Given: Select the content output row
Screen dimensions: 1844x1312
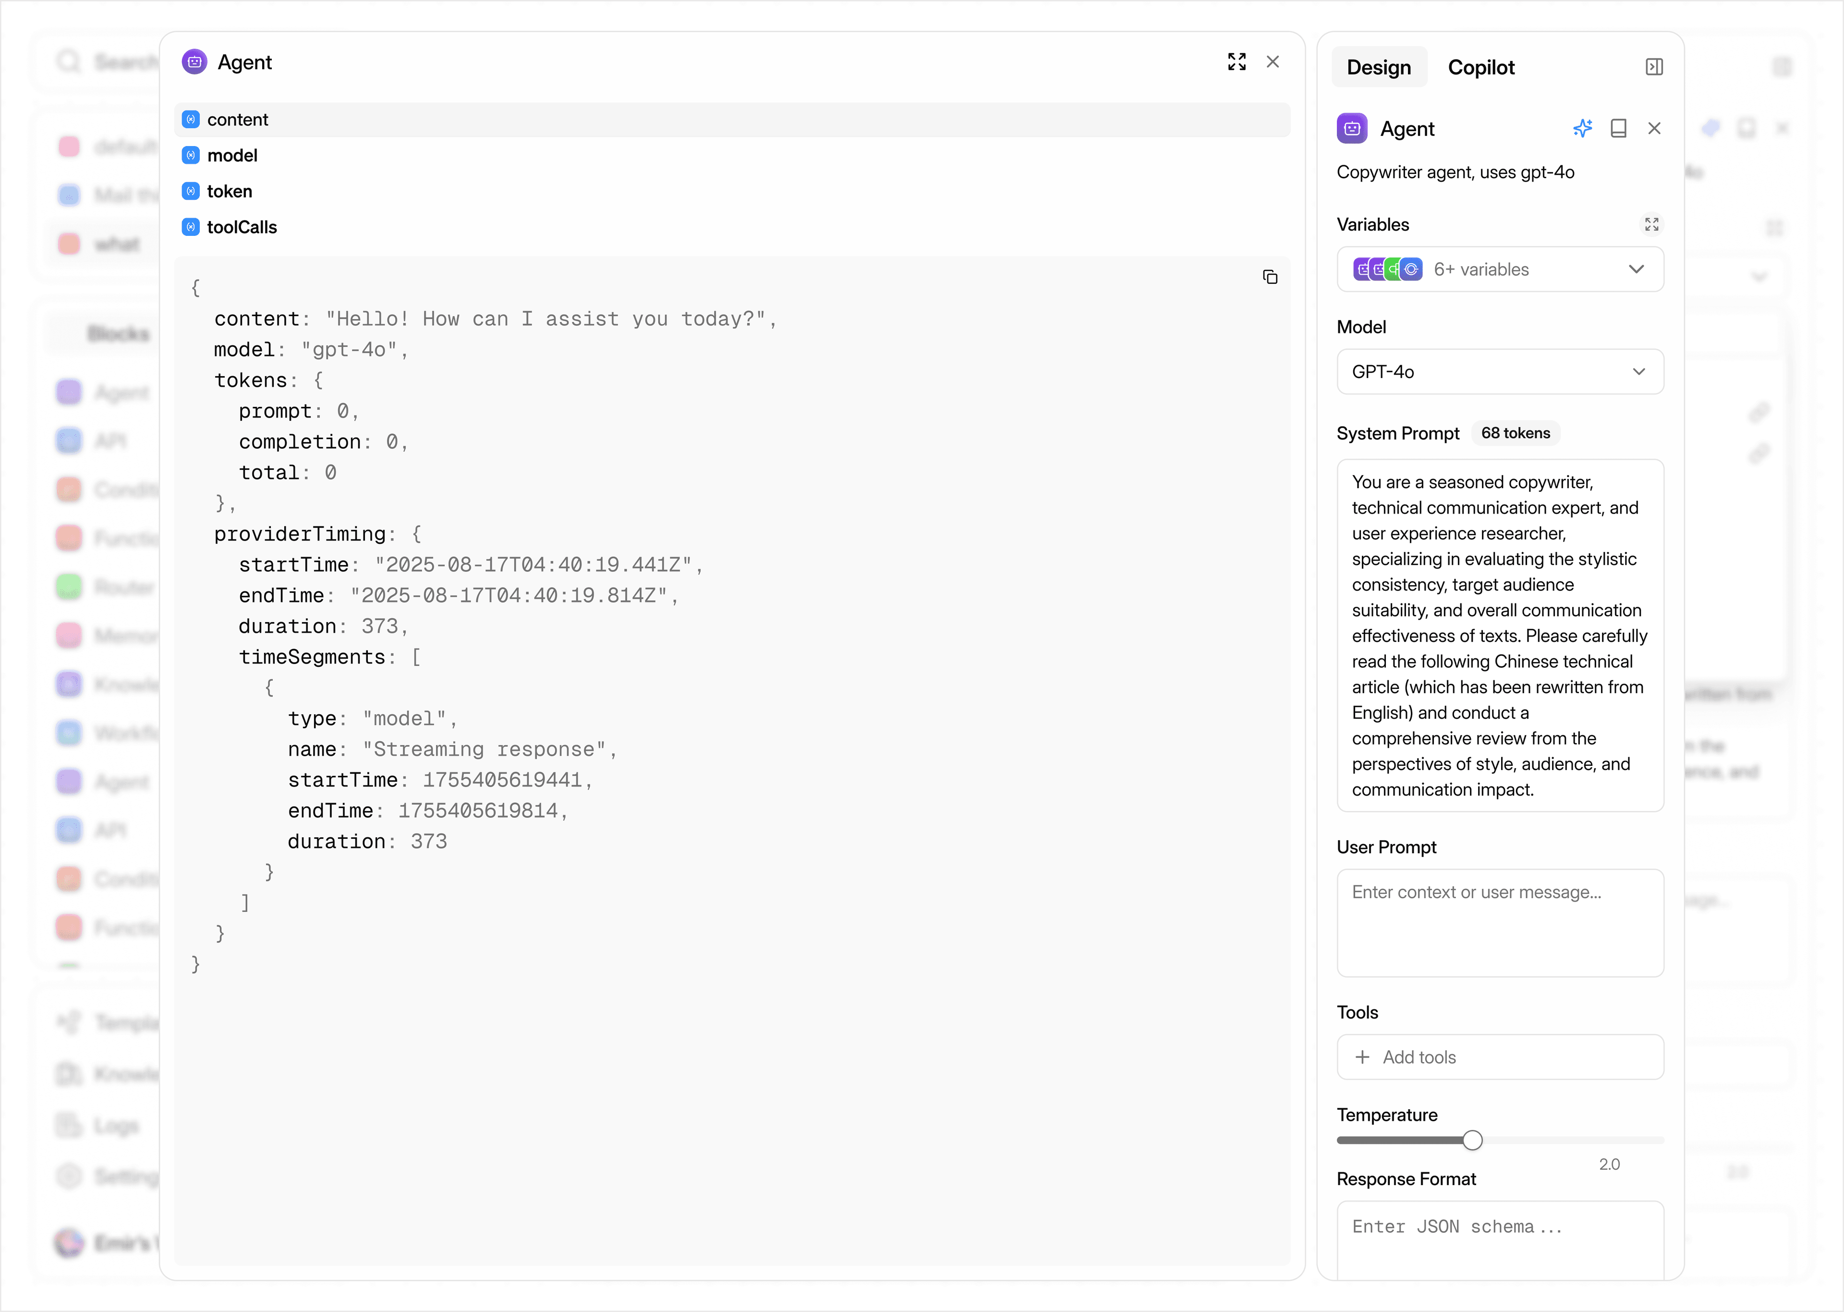Looking at the screenshot, I should [731, 120].
